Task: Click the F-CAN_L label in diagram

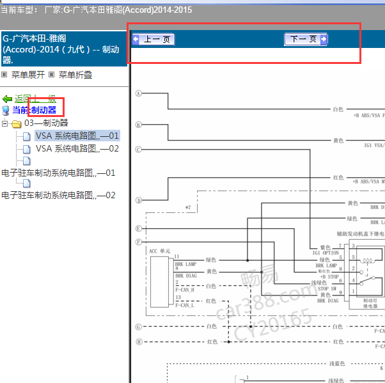Action: click(185, 305)
